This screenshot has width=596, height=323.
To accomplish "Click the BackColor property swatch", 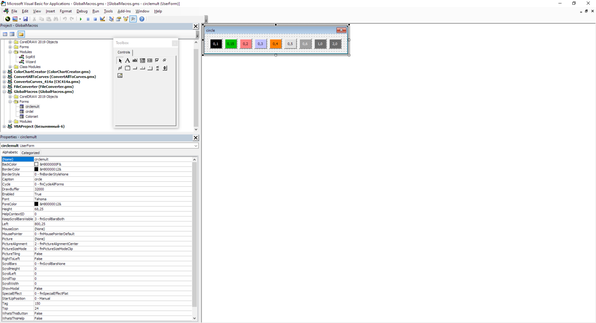I will (36, 164).
